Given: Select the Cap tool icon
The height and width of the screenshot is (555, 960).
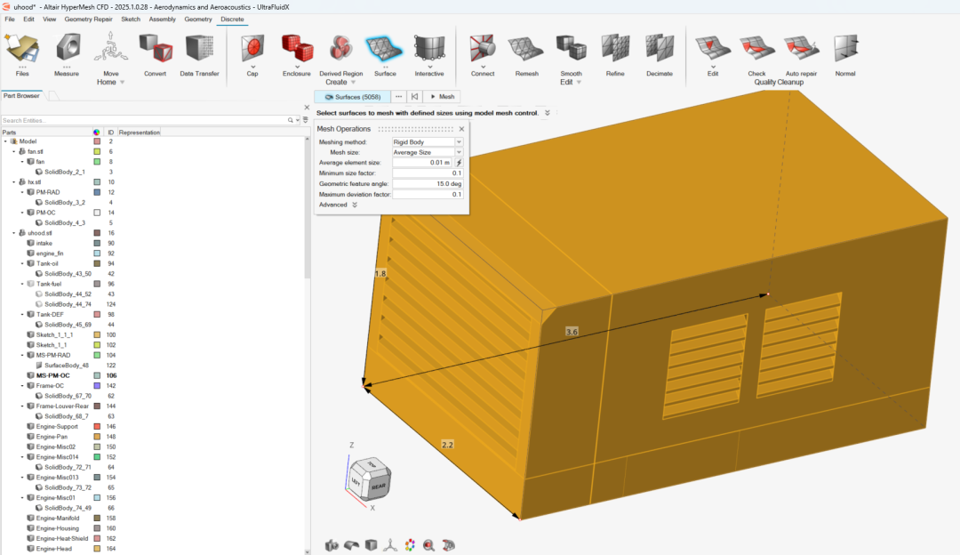Looking at the screenshot, I should [x=252, y=49].
